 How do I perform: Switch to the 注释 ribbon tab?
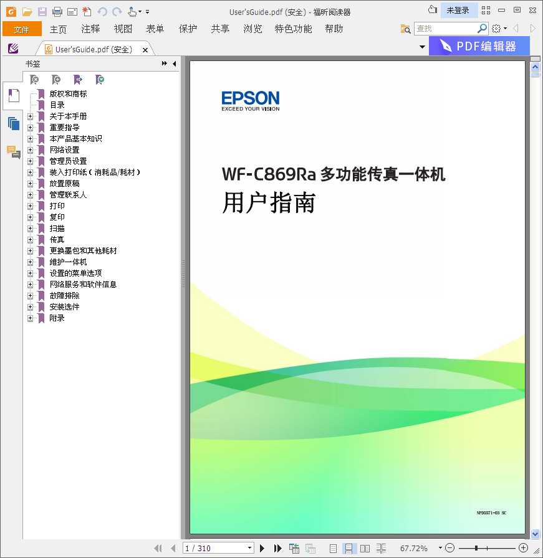90,29
